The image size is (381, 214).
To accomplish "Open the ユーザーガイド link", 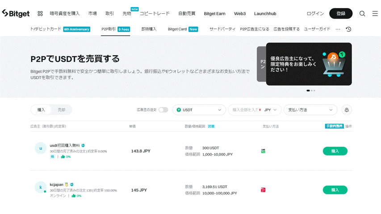I will 317,29.
